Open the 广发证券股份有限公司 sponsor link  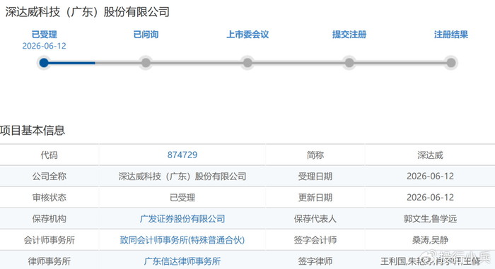pos(182,219)
